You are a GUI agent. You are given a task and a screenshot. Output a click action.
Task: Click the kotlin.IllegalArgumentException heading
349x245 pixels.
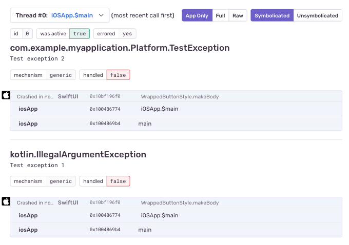[78, 154]
